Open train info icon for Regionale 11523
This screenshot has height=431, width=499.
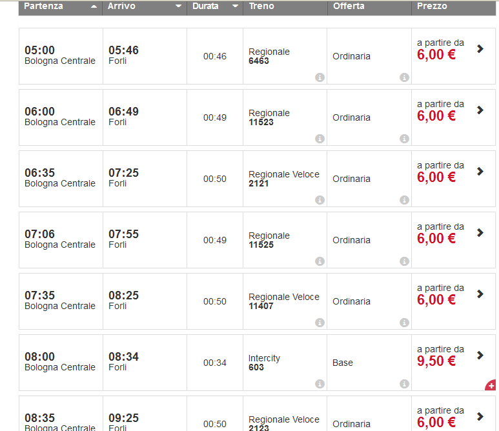coord(320,139)
